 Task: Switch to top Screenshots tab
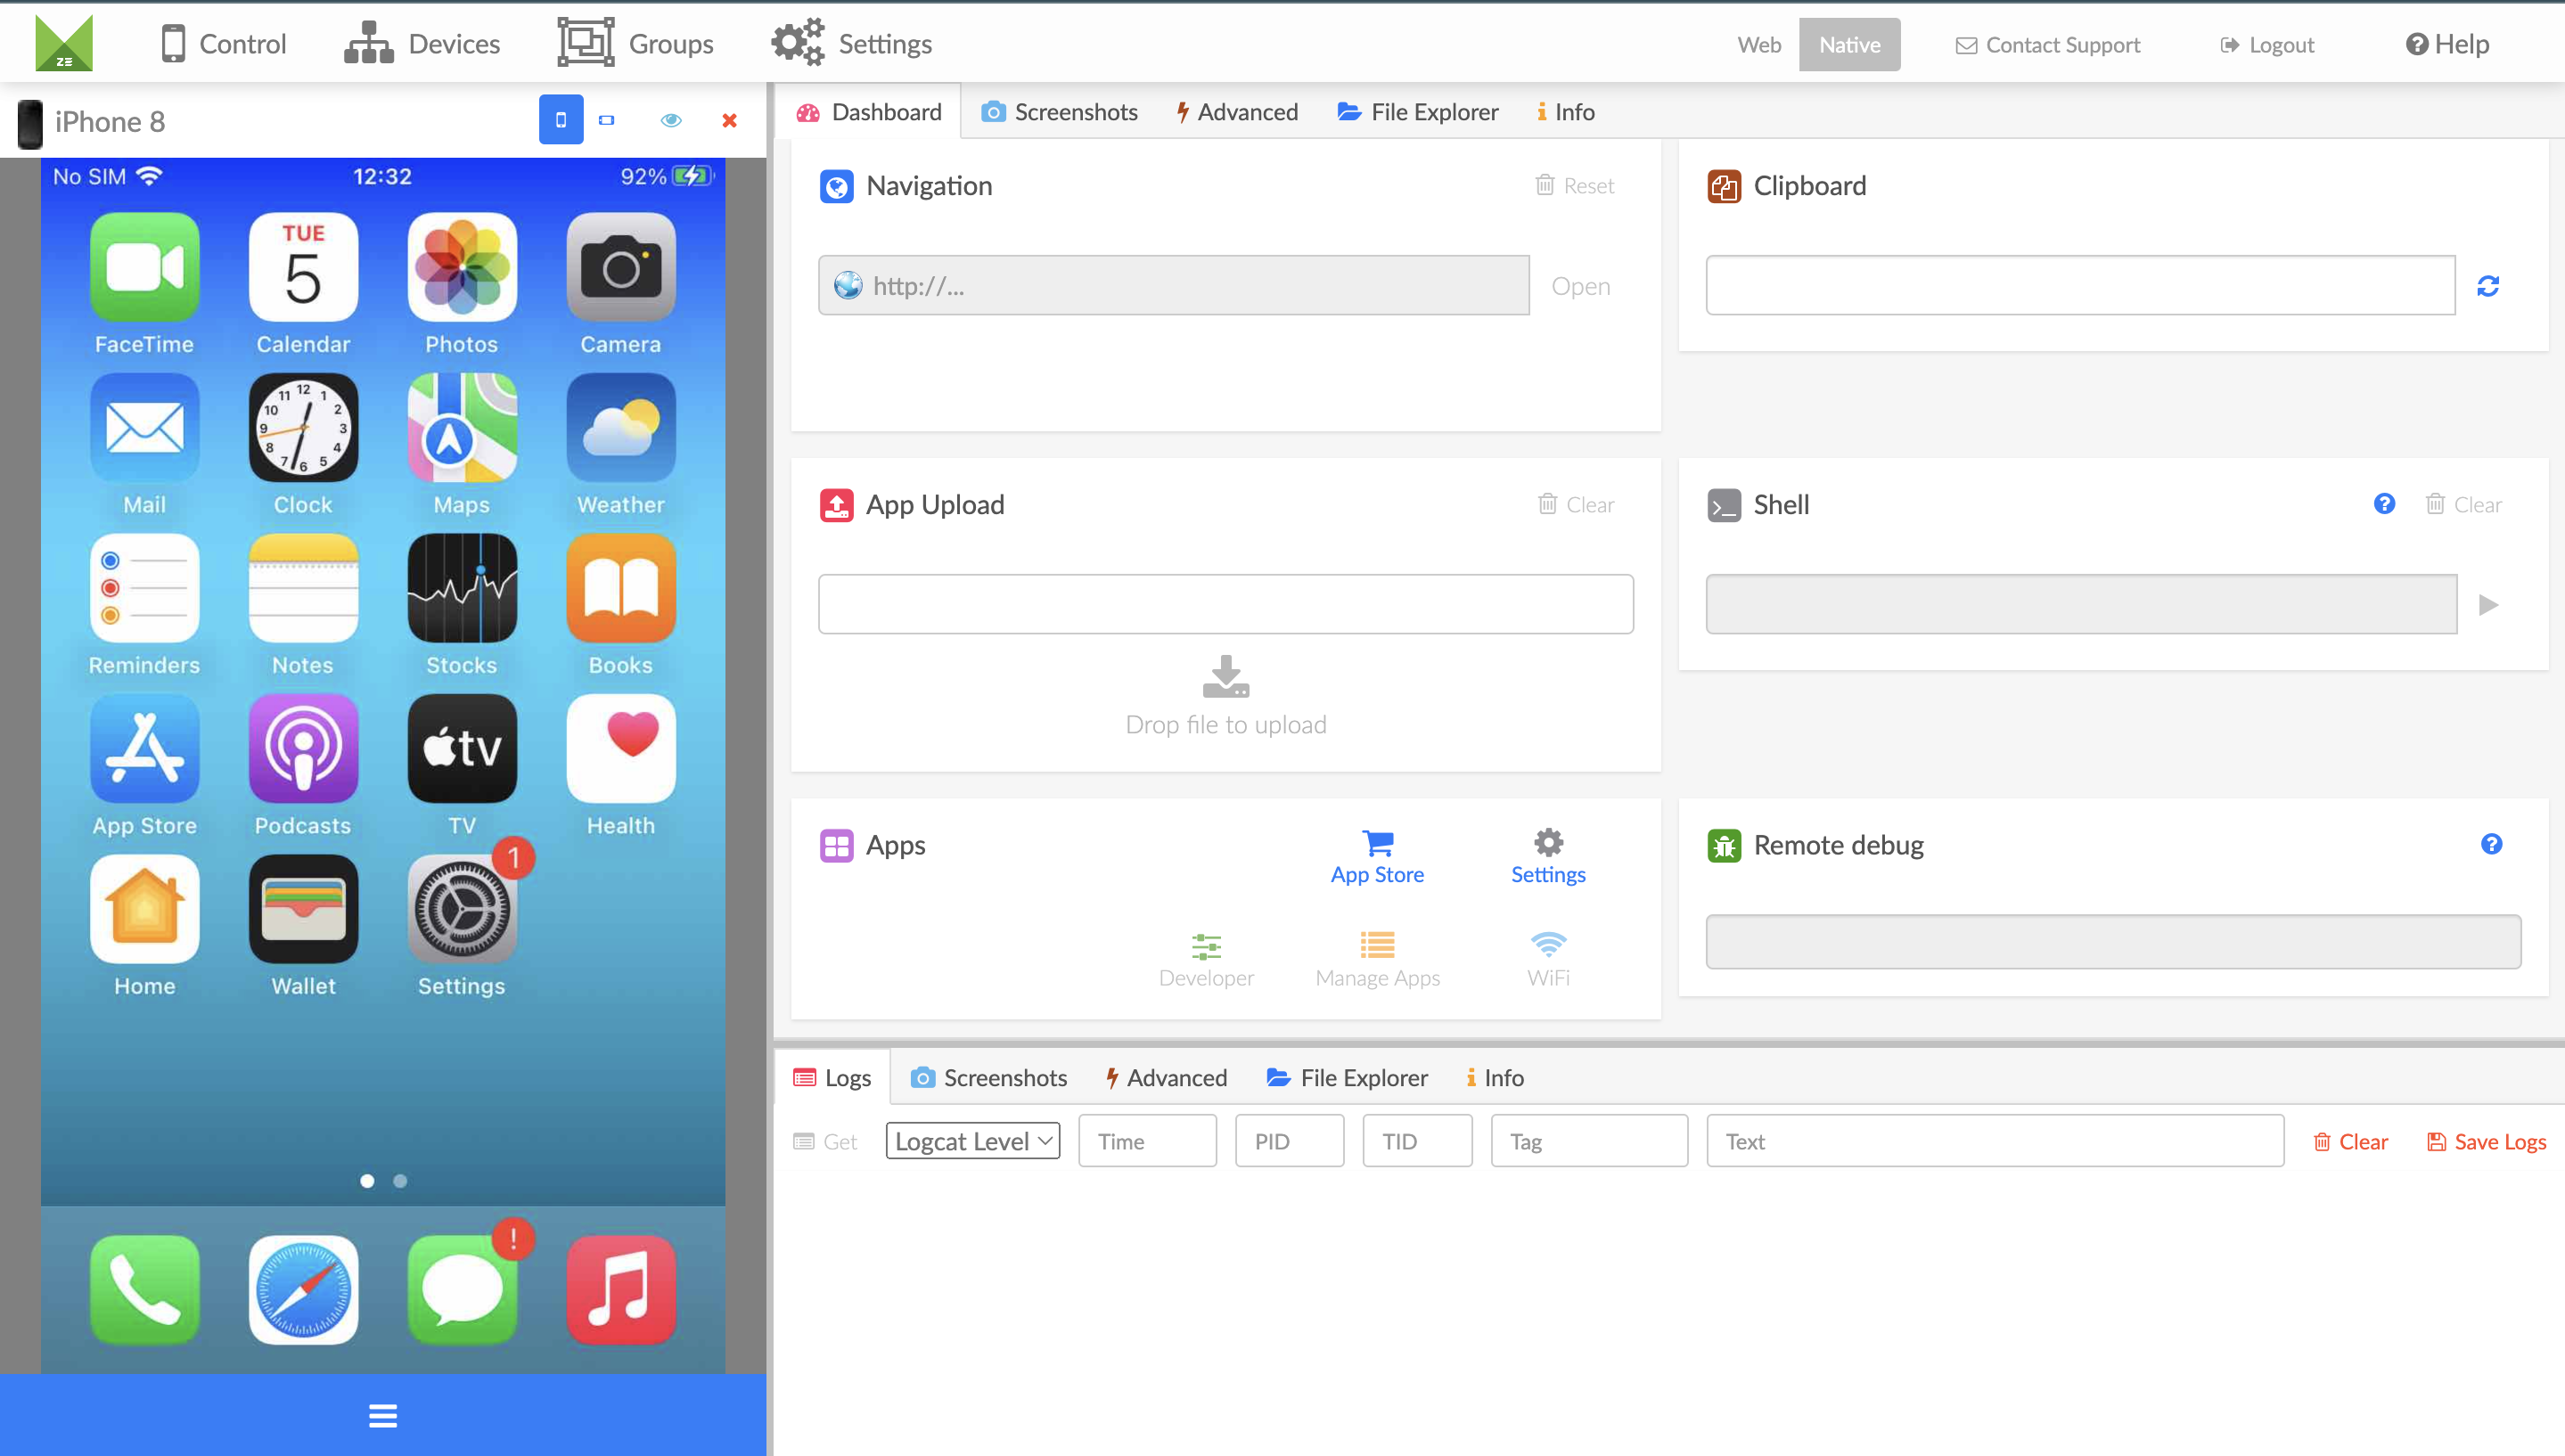pyautogui.click(x=1060, y=112)
